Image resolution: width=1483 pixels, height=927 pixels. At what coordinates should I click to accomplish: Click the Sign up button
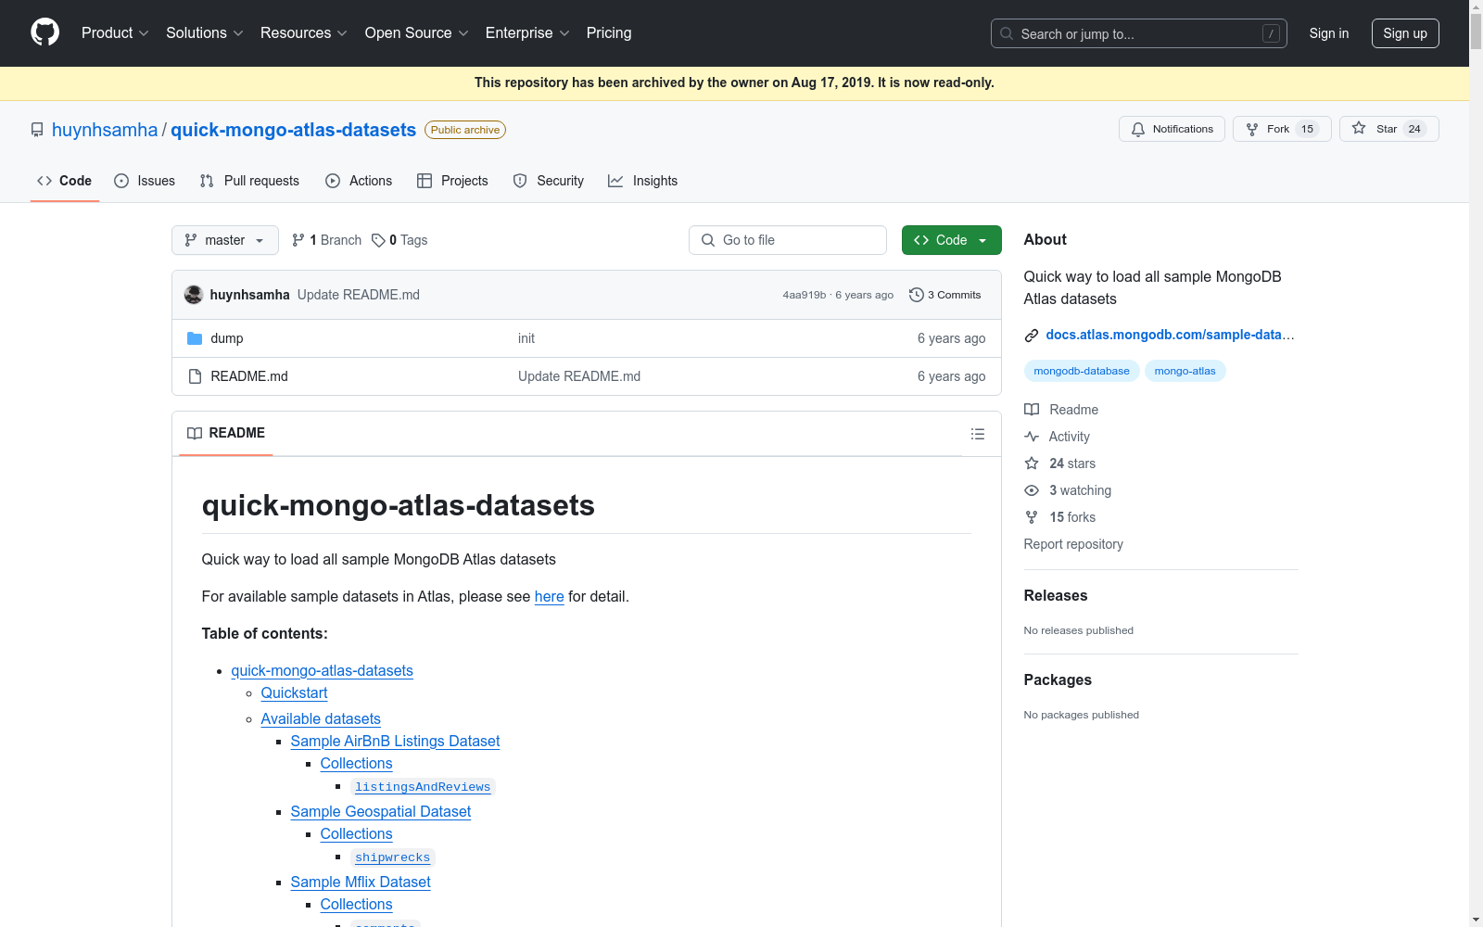click(1405, 33)
